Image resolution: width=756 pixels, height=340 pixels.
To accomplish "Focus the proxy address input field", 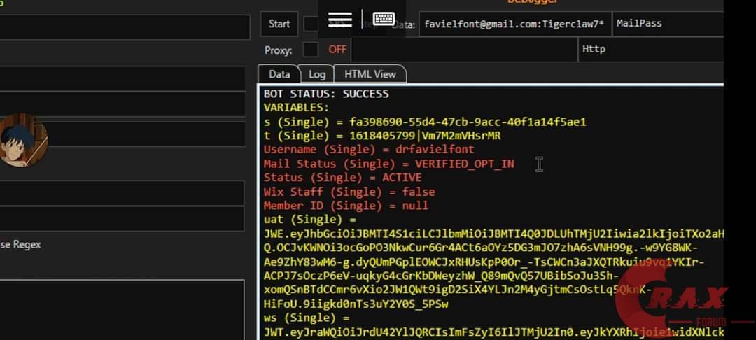I will pyautogui.click(x=464, y=49).
